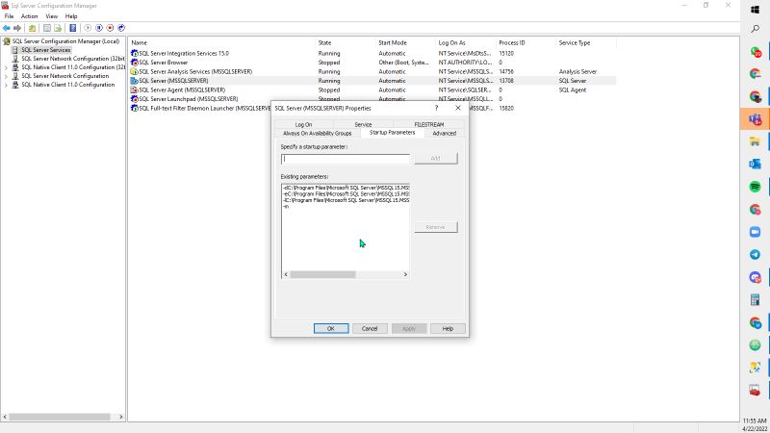The height and width of the screenshot is (433, 770).
Task: Expand SQL Native Client 11.0 Configuration (32bit) node
Action: (x=6, y=67)
